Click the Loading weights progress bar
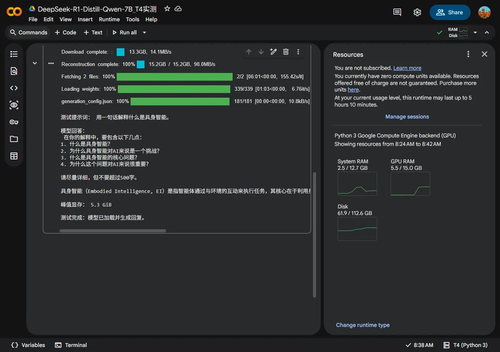Image resolution: width=500 pixels, height=352 pixels. point(174,89)
